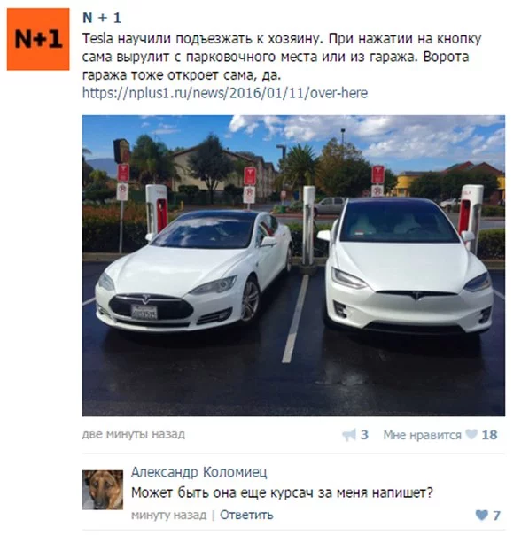
Task: Open the share count 3
Action: [x=364, y=435]
